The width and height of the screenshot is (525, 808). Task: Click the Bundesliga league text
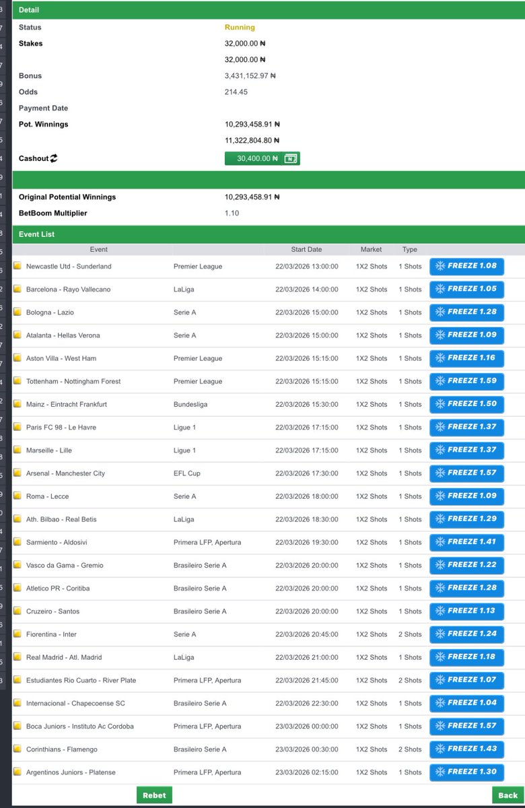tap(190, 404)
